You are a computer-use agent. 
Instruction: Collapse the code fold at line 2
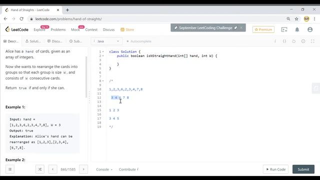(103, 55)
